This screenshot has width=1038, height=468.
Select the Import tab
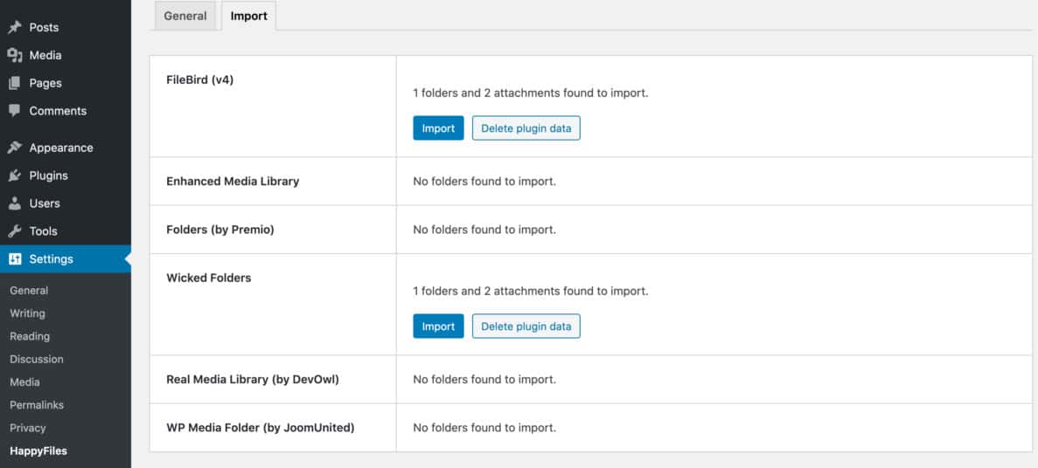point(248,16)
